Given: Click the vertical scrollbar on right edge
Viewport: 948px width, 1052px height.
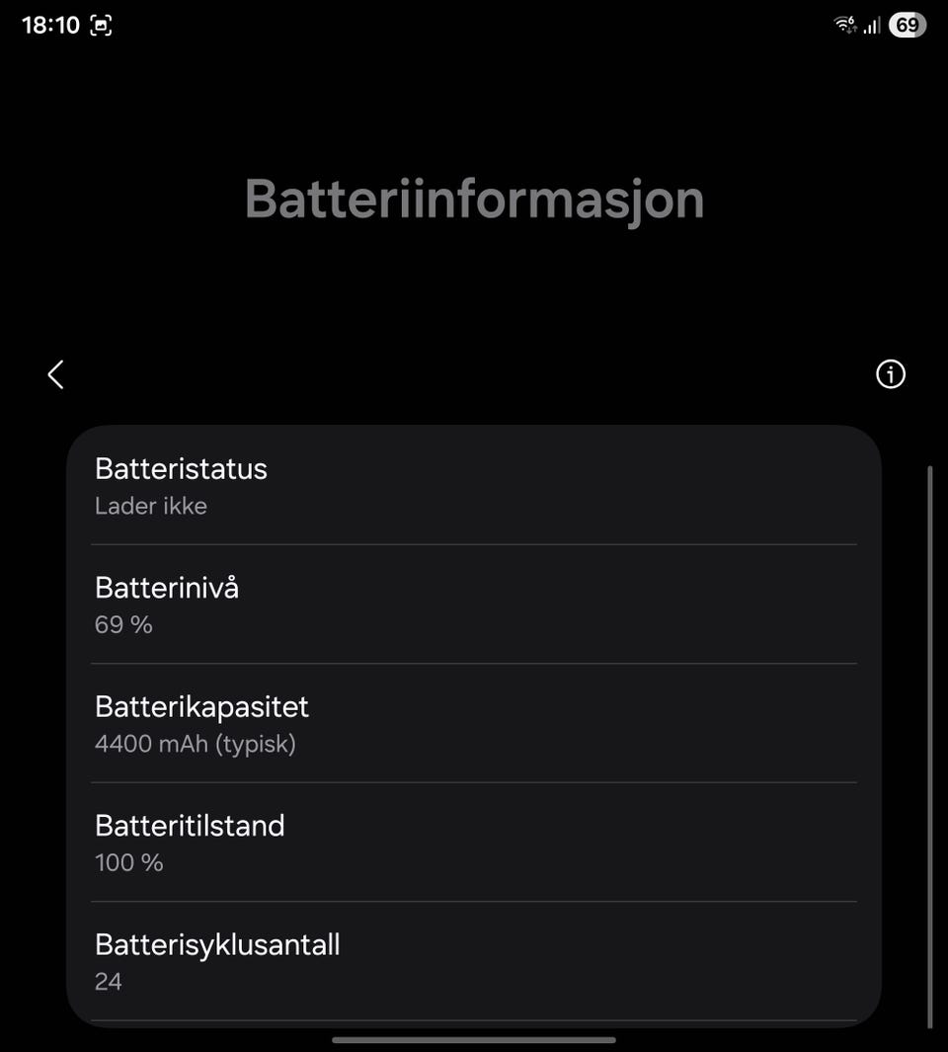Looking at the screenshot, I should [x=929, y=746].
